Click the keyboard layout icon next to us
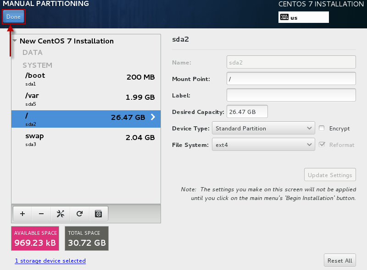 [284, 17]
